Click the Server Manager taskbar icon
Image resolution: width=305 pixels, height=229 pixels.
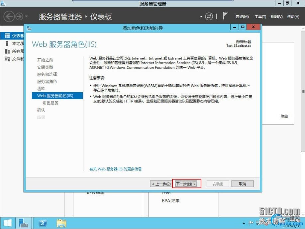24,223
